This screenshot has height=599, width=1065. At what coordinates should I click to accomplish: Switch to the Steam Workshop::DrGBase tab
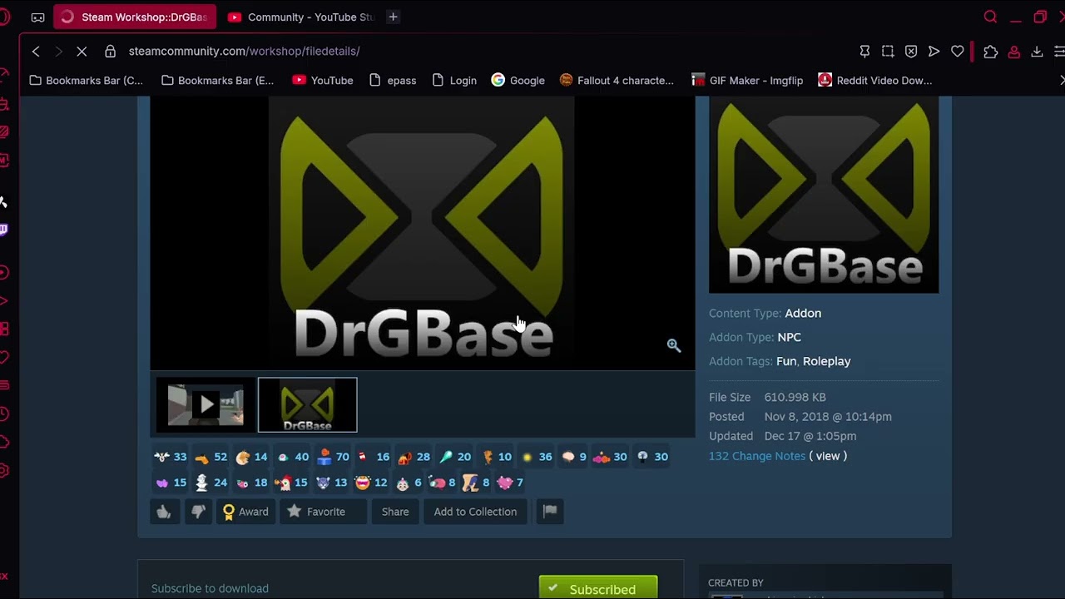pyautogui.click(x=135, y=17)
